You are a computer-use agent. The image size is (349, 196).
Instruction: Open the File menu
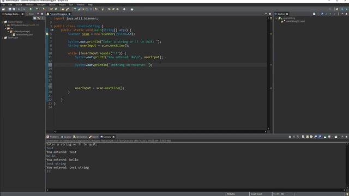click(3, 5)
